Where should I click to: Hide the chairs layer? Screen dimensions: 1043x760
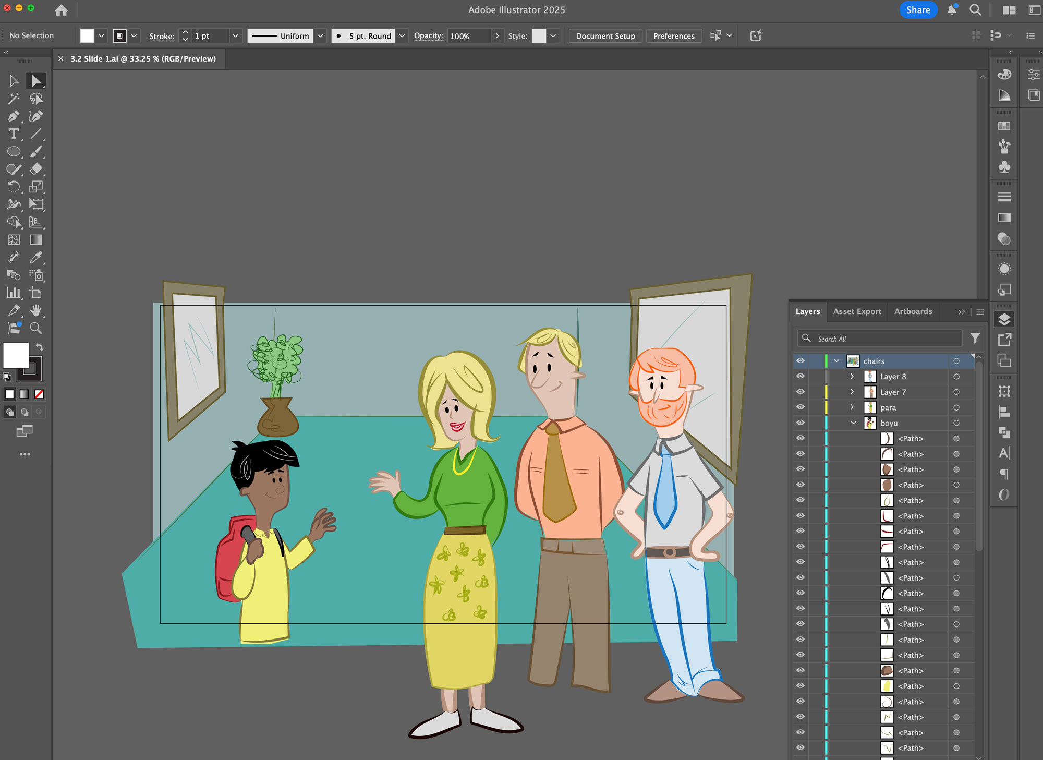(x=801, y=360)
